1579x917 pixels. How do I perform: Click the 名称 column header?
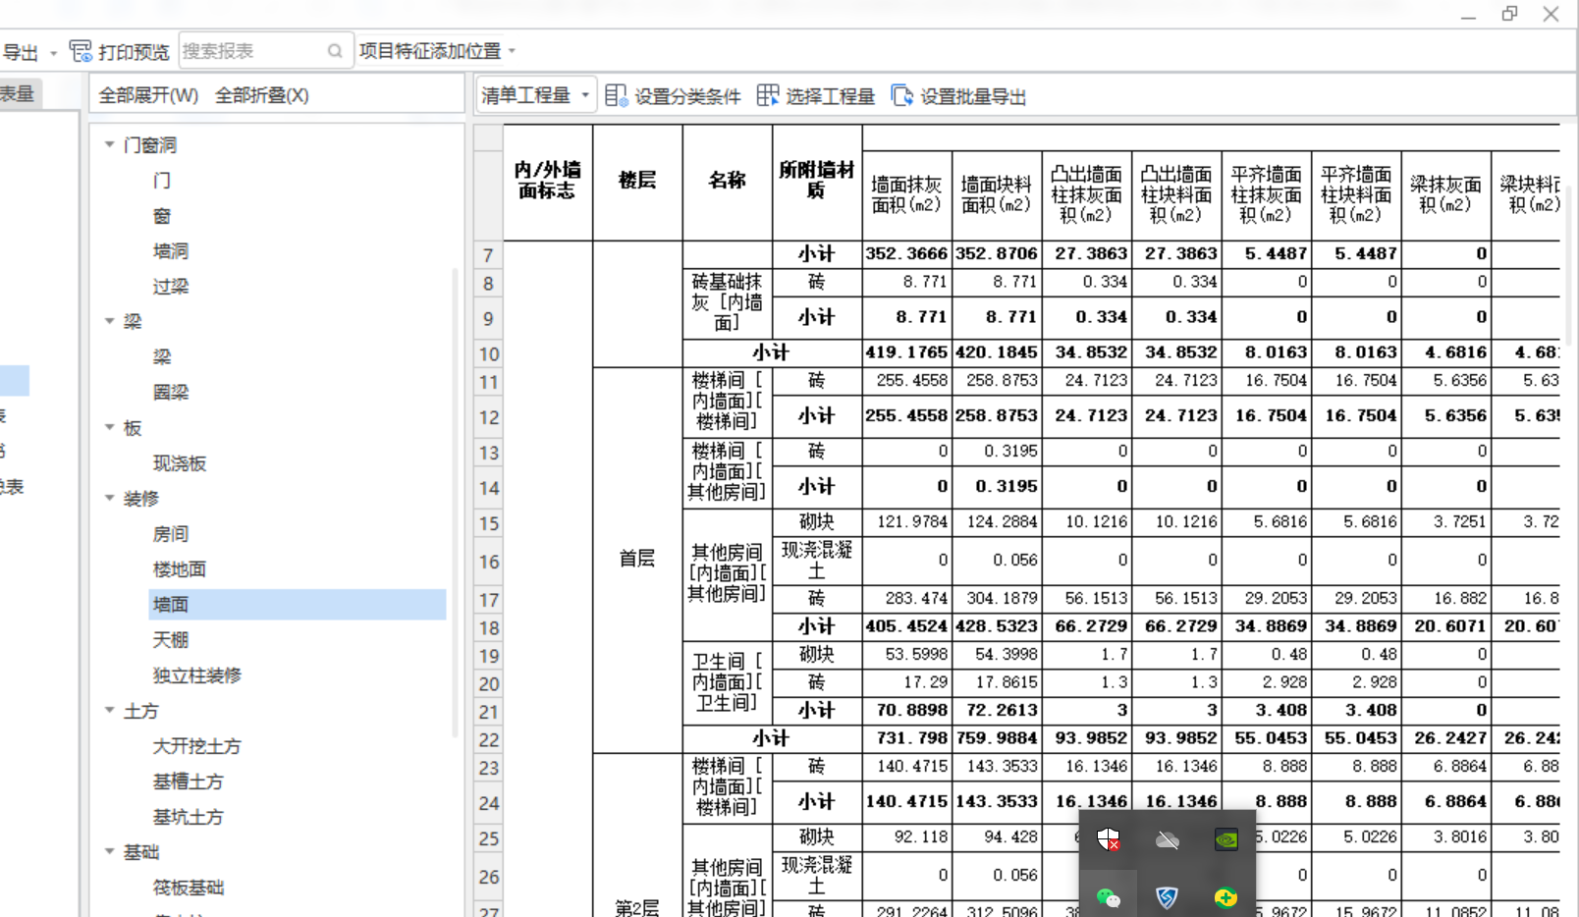[728, 182]
